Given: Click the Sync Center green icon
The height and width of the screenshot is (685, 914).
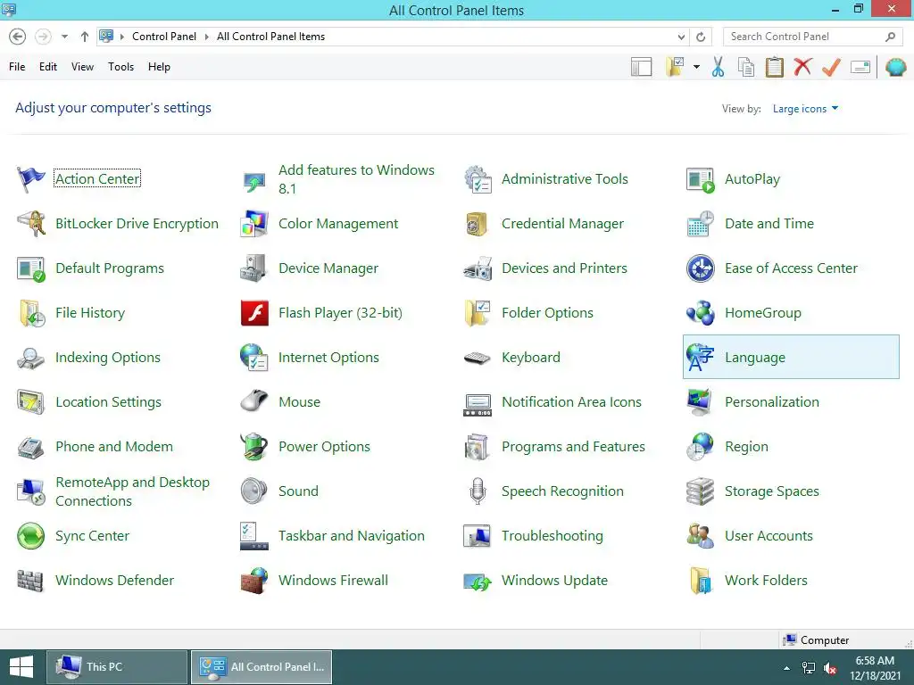Looking at the screenshot, I should click(30, 536).
